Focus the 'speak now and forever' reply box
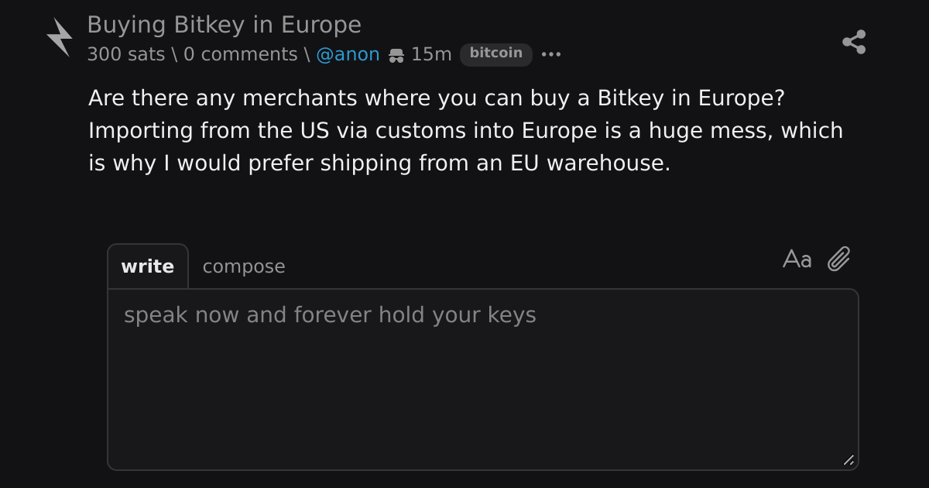The width and height of the screenshot is (929, 488). pos(483,380)
